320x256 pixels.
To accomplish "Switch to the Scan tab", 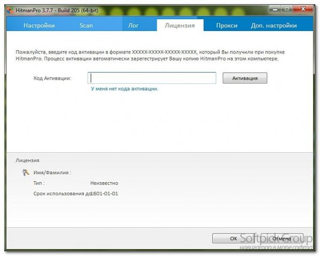I will pyautogui.click(x=86, y=26).
